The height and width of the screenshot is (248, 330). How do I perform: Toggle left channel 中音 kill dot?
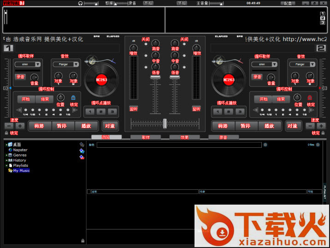tap(146, 56)
